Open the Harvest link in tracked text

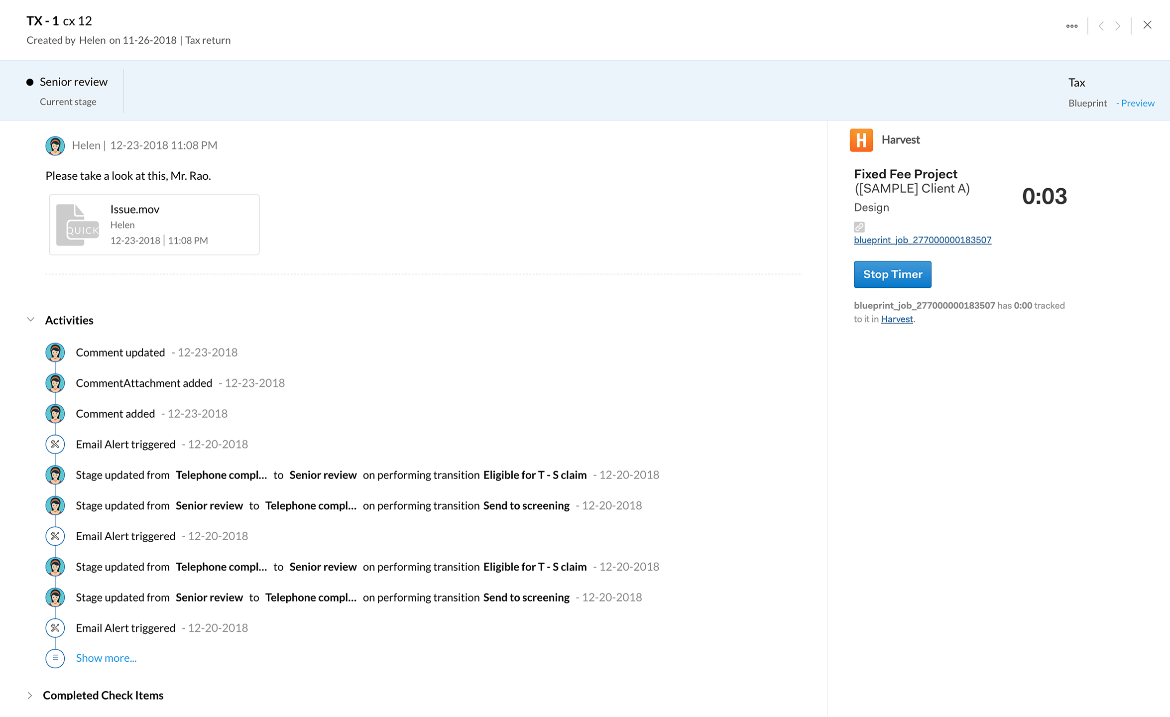tap(896, 319)
